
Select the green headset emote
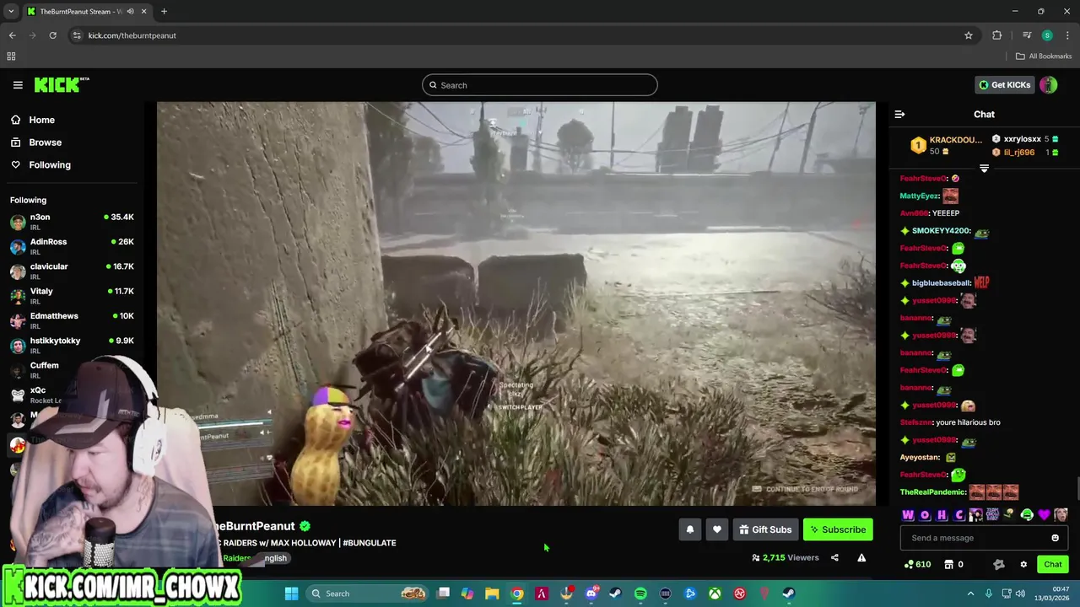pos(1027,514)
